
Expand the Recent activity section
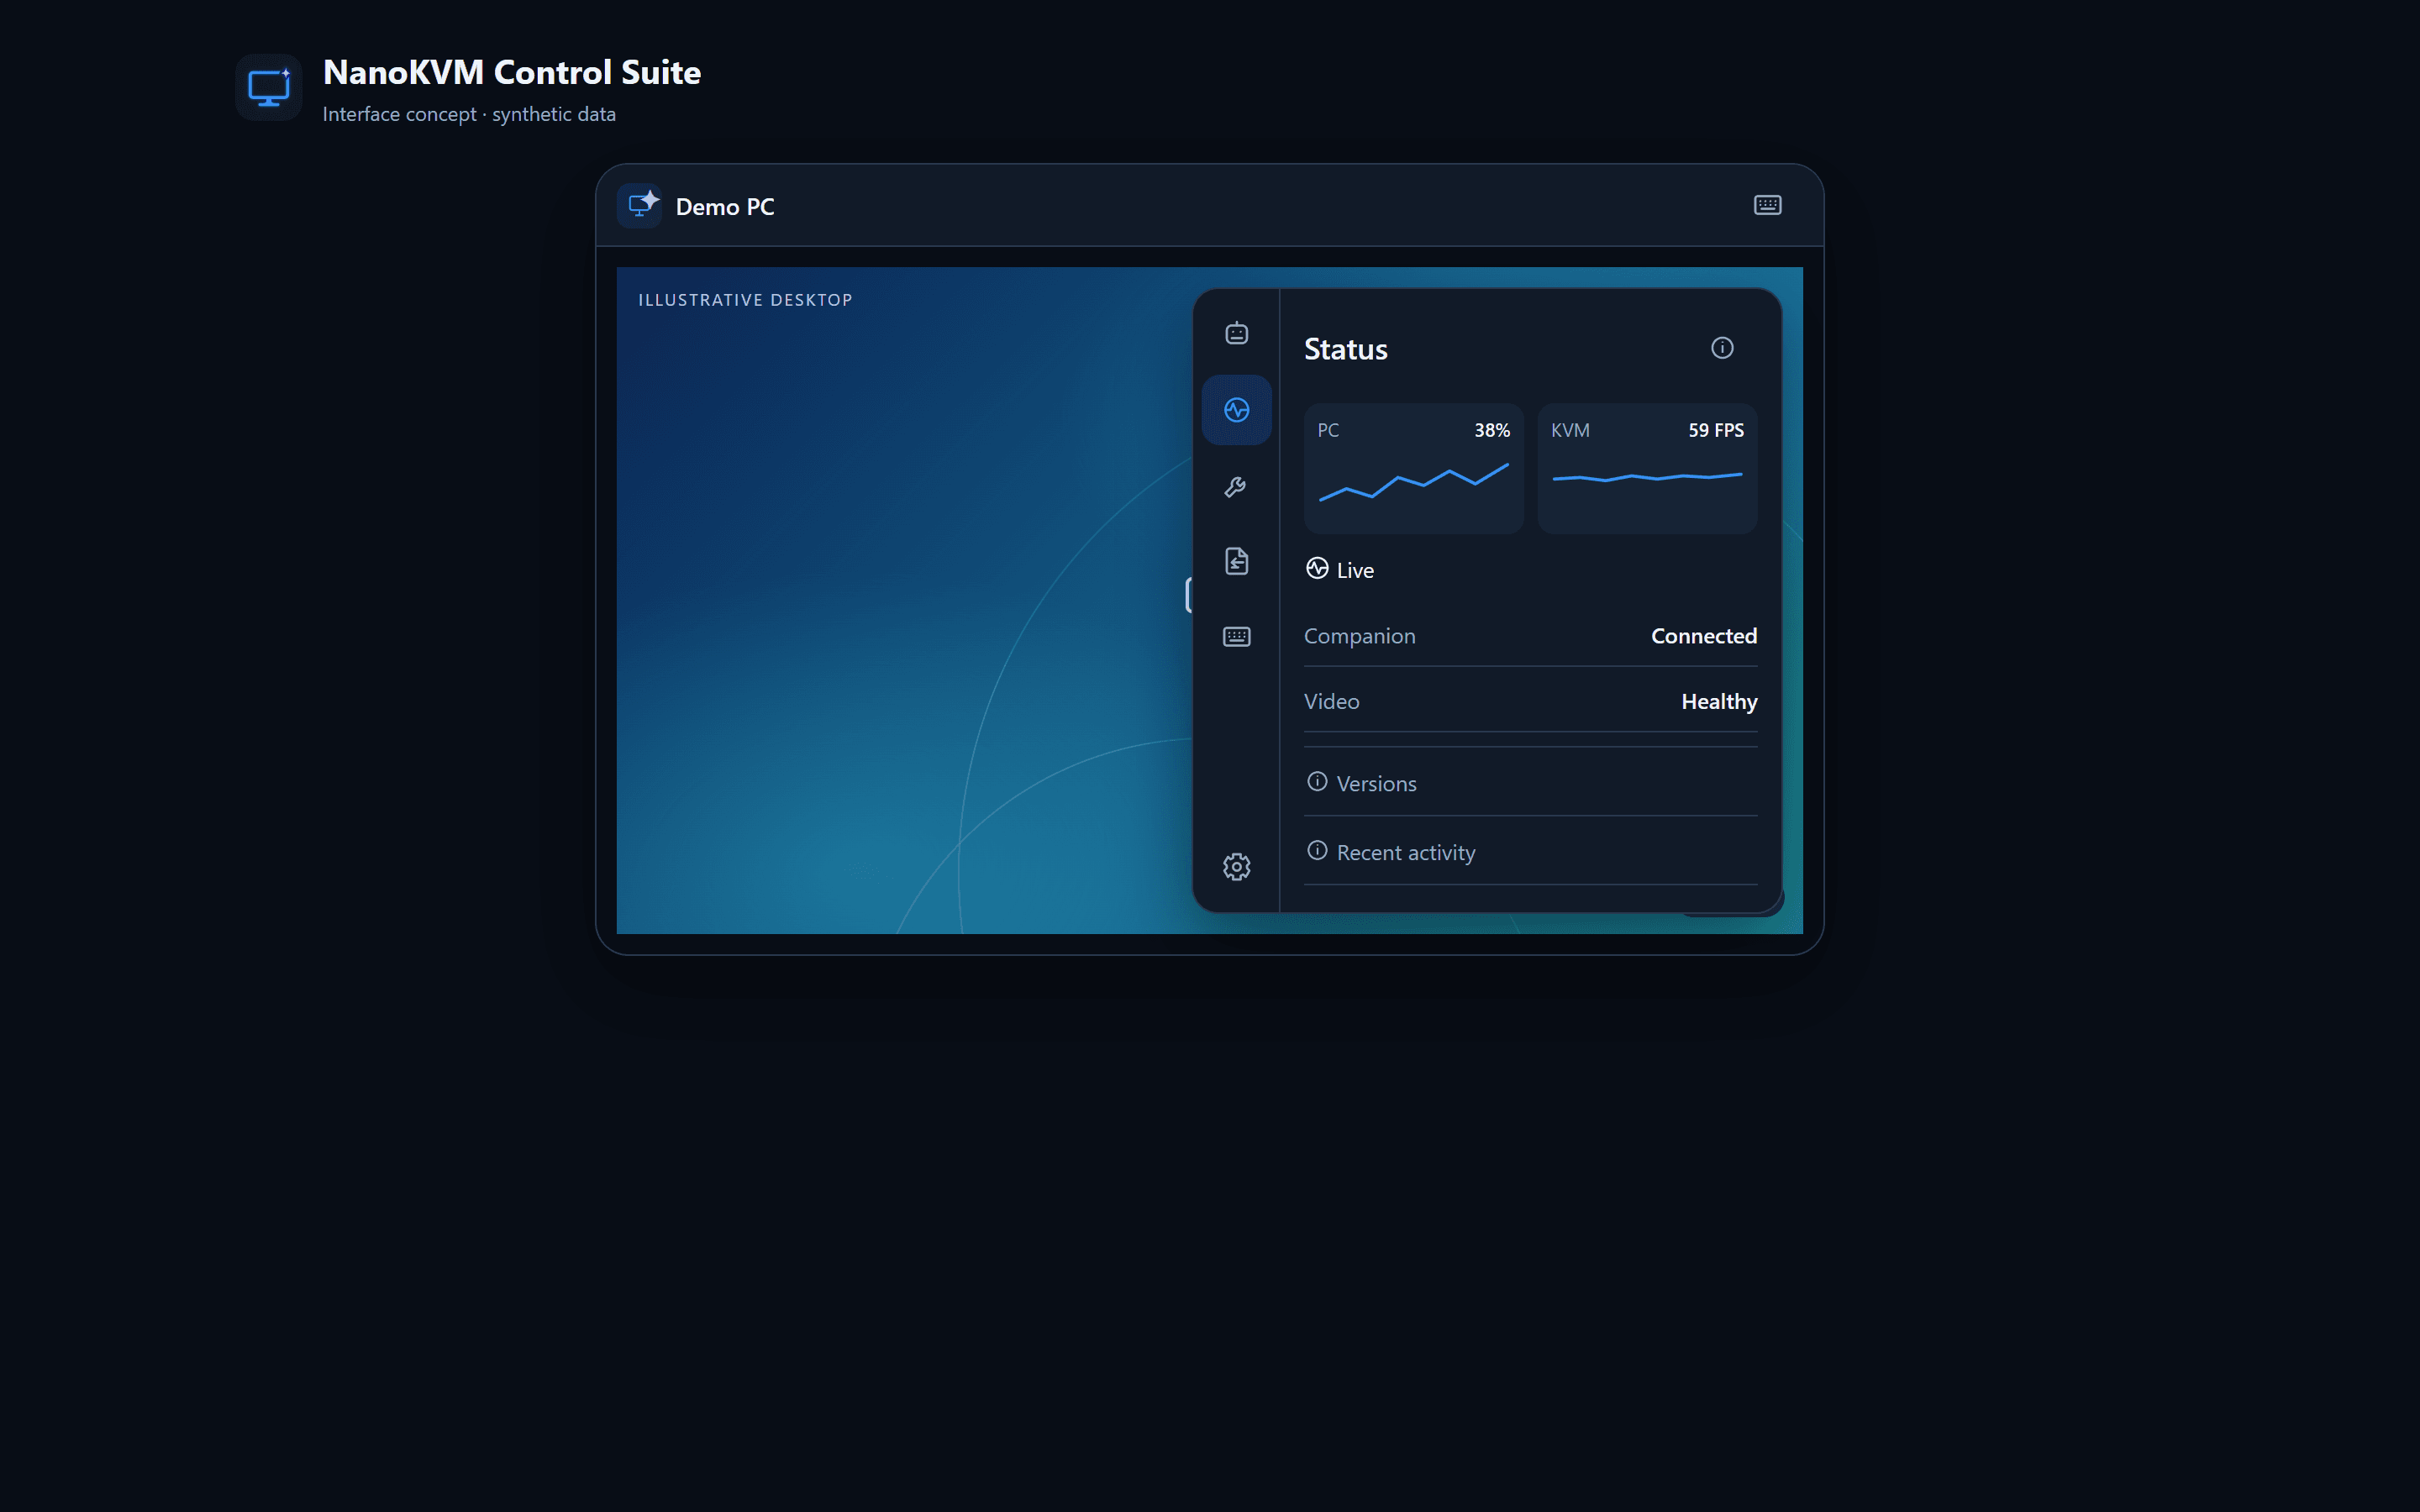coord(1530,852)
